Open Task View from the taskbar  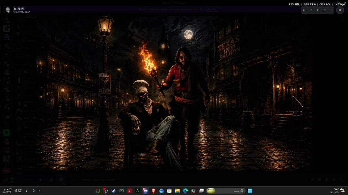[x=201, y=191]
